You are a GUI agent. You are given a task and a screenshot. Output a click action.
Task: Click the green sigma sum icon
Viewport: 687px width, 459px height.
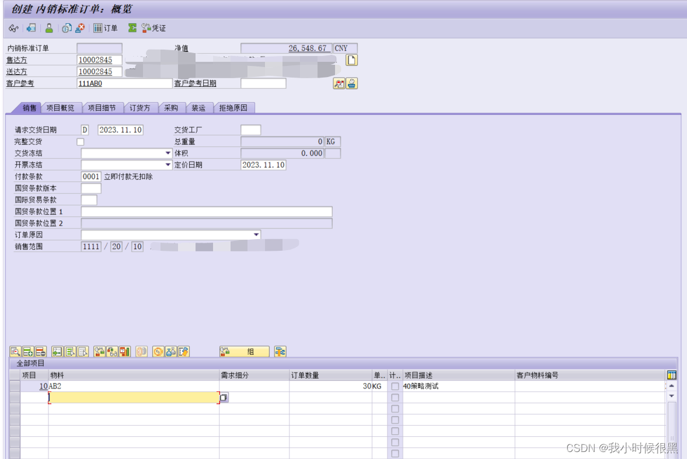[x=133, y=27]
